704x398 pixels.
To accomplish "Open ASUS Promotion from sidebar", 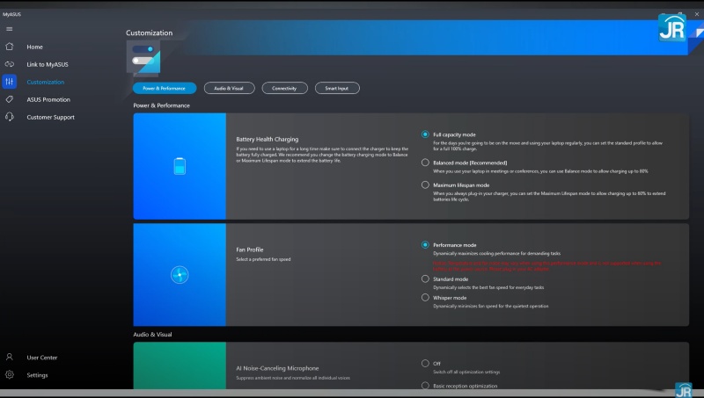I will point(48,99).
